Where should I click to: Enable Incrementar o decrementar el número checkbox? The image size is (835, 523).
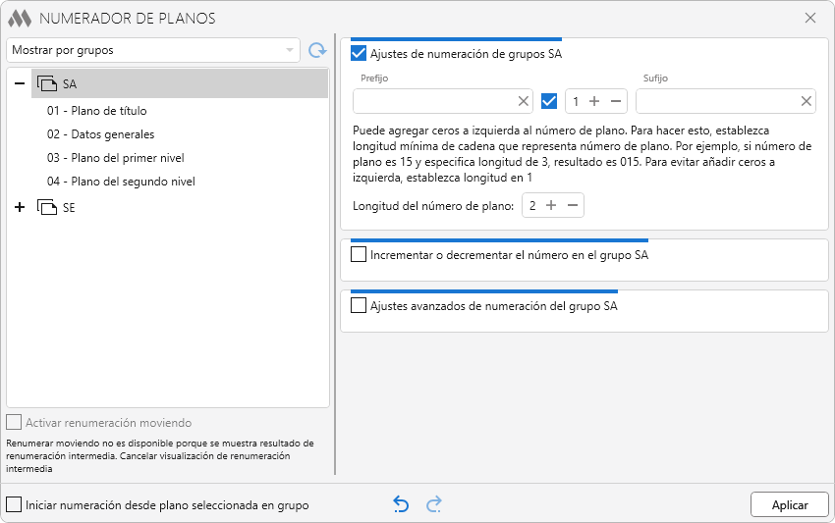coord(359,255)
